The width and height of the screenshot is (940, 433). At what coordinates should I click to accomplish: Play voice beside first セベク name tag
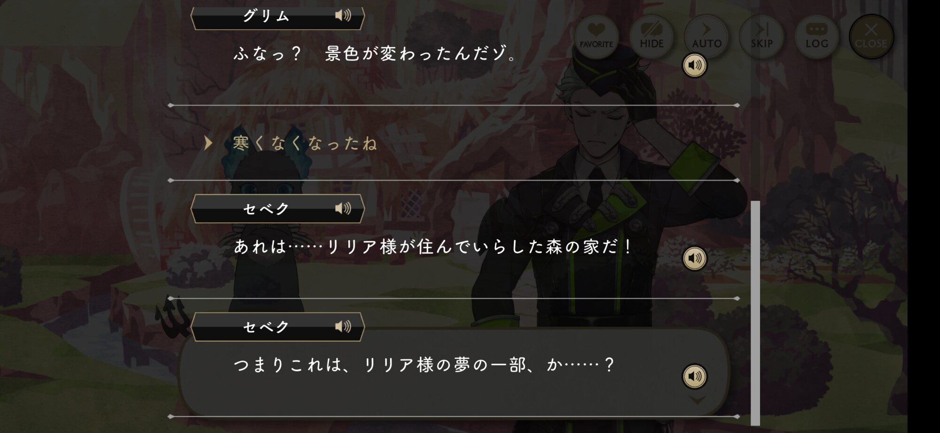[343, 208]
